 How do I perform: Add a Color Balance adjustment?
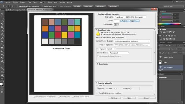[x=163, y=36]
